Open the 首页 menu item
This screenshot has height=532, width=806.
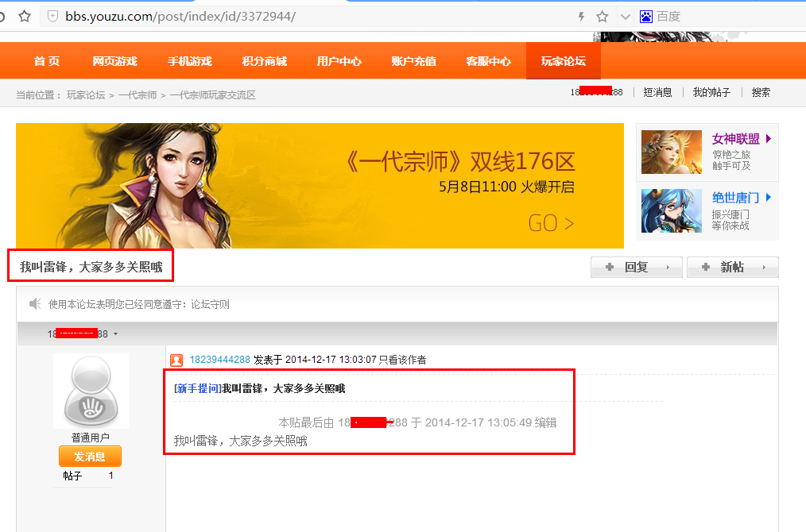pyautogui.click(x=47, y=61)
